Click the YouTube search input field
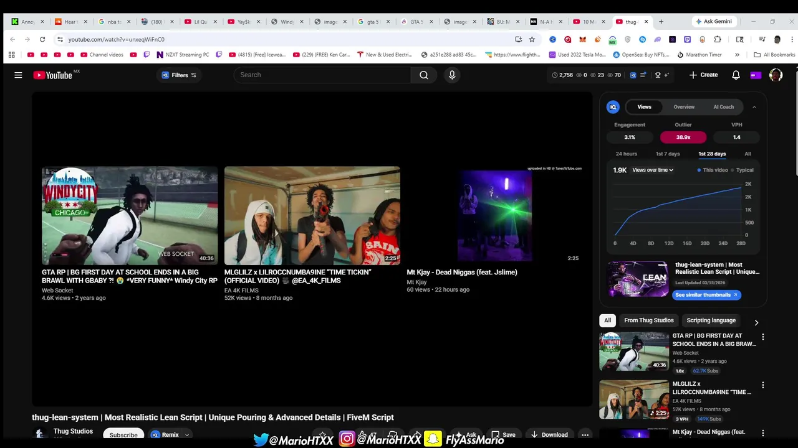Viewport: 798px width, 448px height. click(322, 75)
